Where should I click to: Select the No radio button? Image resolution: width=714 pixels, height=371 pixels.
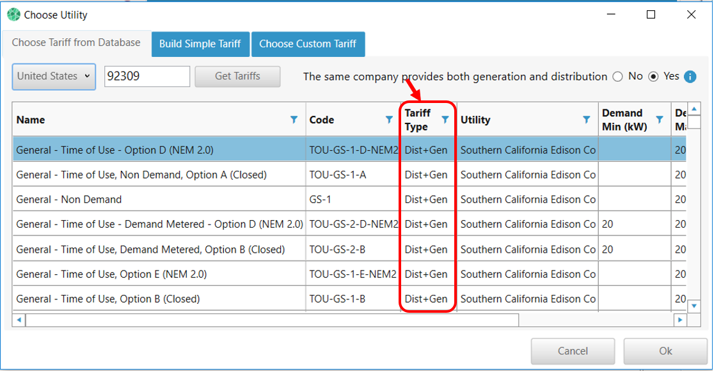pyautogui.click(x=617, y=77)
